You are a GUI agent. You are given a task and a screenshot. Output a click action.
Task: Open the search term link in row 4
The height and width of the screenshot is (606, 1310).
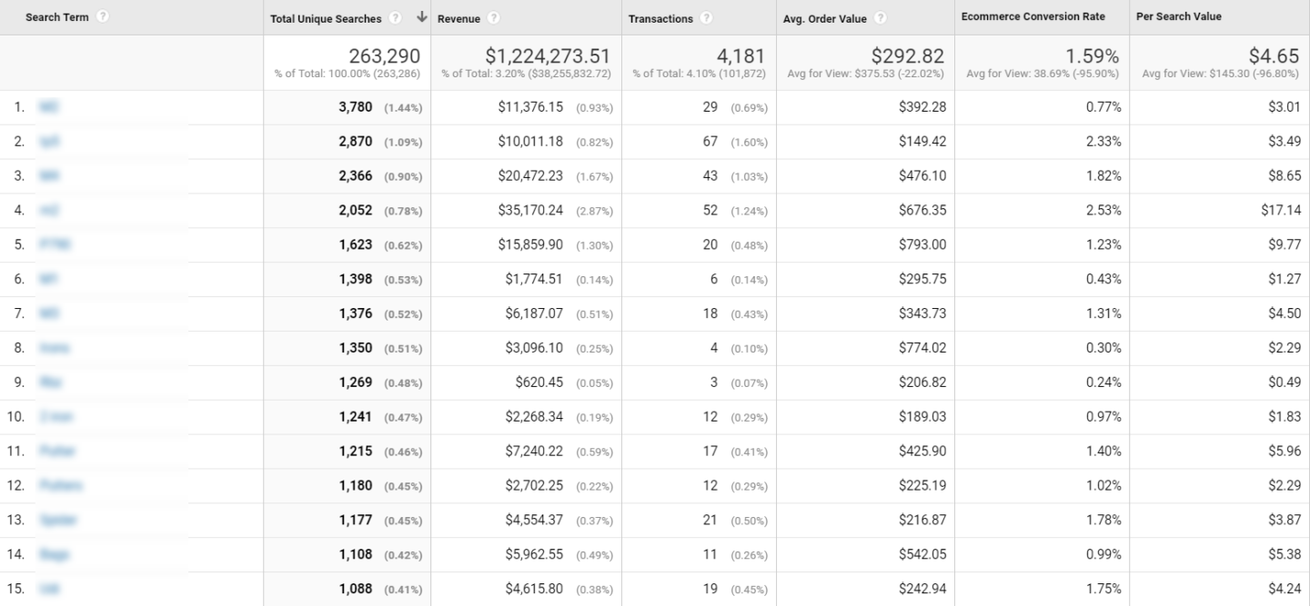point(48,211)
